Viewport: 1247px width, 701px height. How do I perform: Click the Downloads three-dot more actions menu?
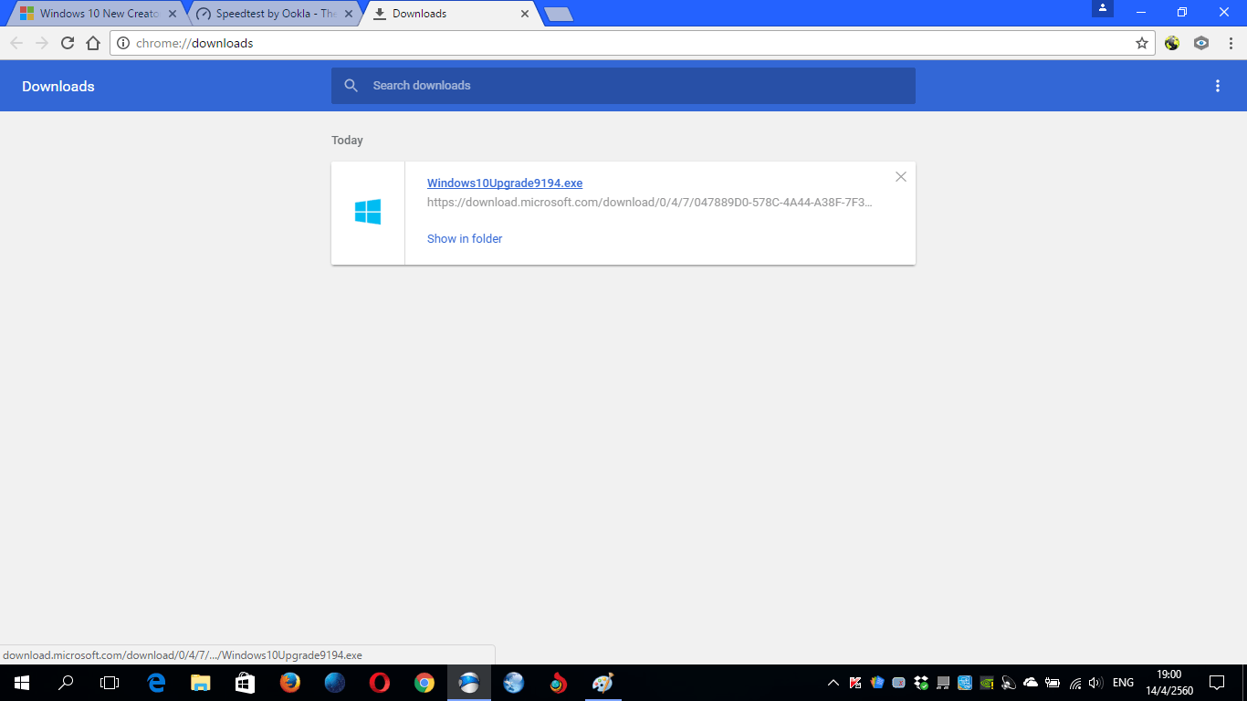coord(1217,86)
